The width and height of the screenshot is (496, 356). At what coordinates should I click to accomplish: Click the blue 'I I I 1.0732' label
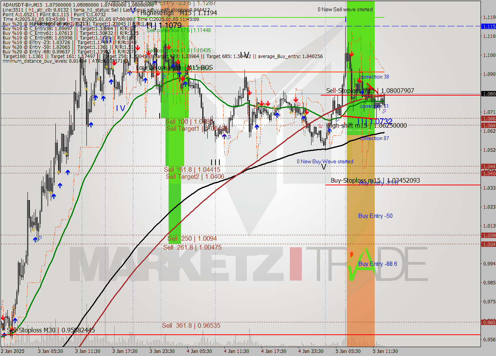point(375,121)
